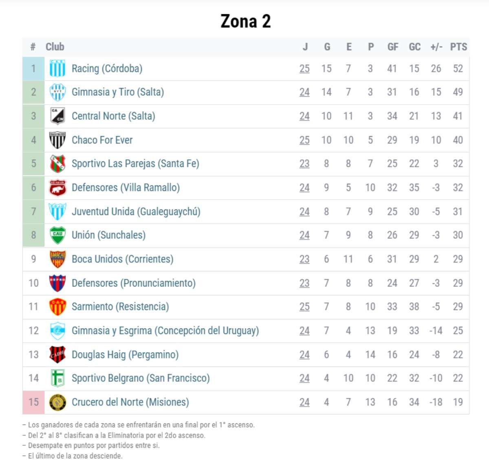Viewport: 489px width, 469px height.
Task: Click the Racing (Córdoba) club crest
Action: click(x=57, y=68)
